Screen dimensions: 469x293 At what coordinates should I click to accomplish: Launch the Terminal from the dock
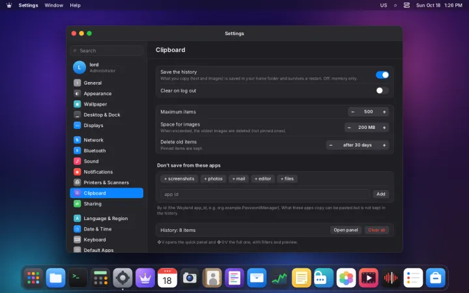pos(78,278)
